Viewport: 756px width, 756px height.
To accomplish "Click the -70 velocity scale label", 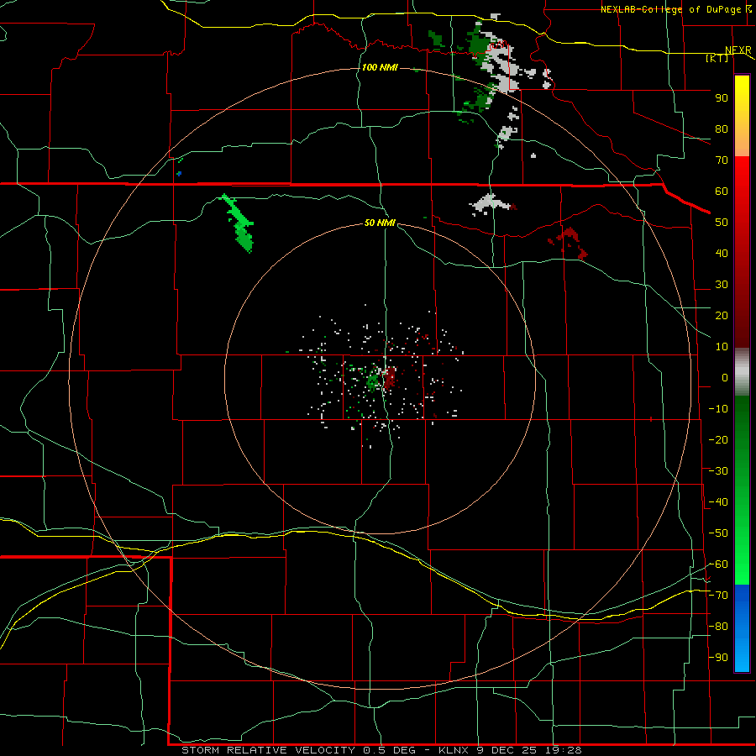I will click(x=718, y=596).
